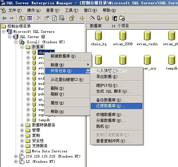This screenshot has height=167, width=178.
Task: Click the Properties toolbar icon
Action: tap(47, 18)
